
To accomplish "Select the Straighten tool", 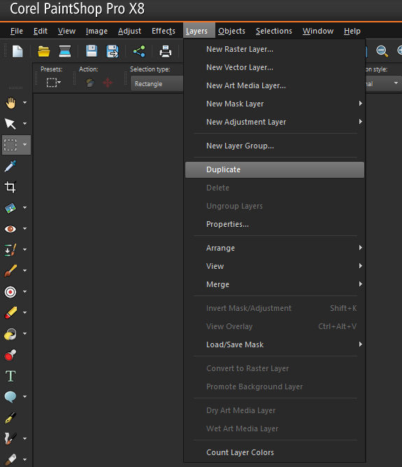I will click(x=10, y=208).
